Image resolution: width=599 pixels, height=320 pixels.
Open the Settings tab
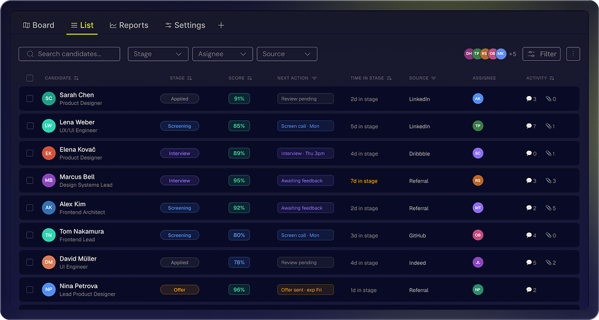coord(185,25)
